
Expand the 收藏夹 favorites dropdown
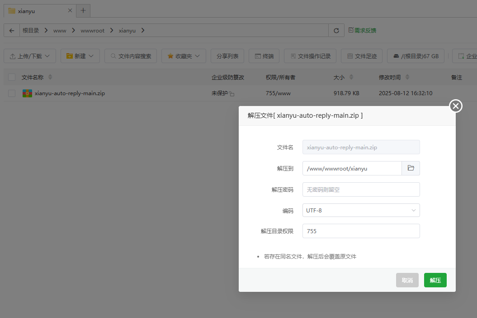[184, 56]
